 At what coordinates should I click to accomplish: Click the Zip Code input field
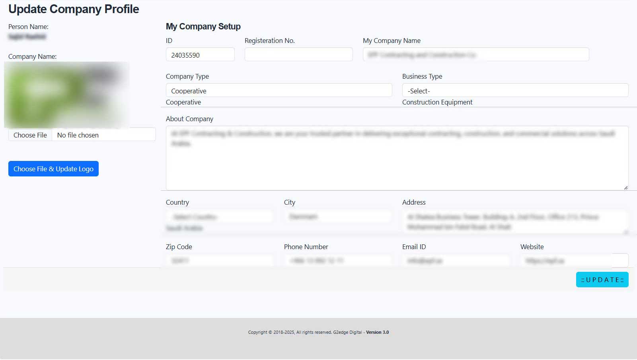coord(220,261)
